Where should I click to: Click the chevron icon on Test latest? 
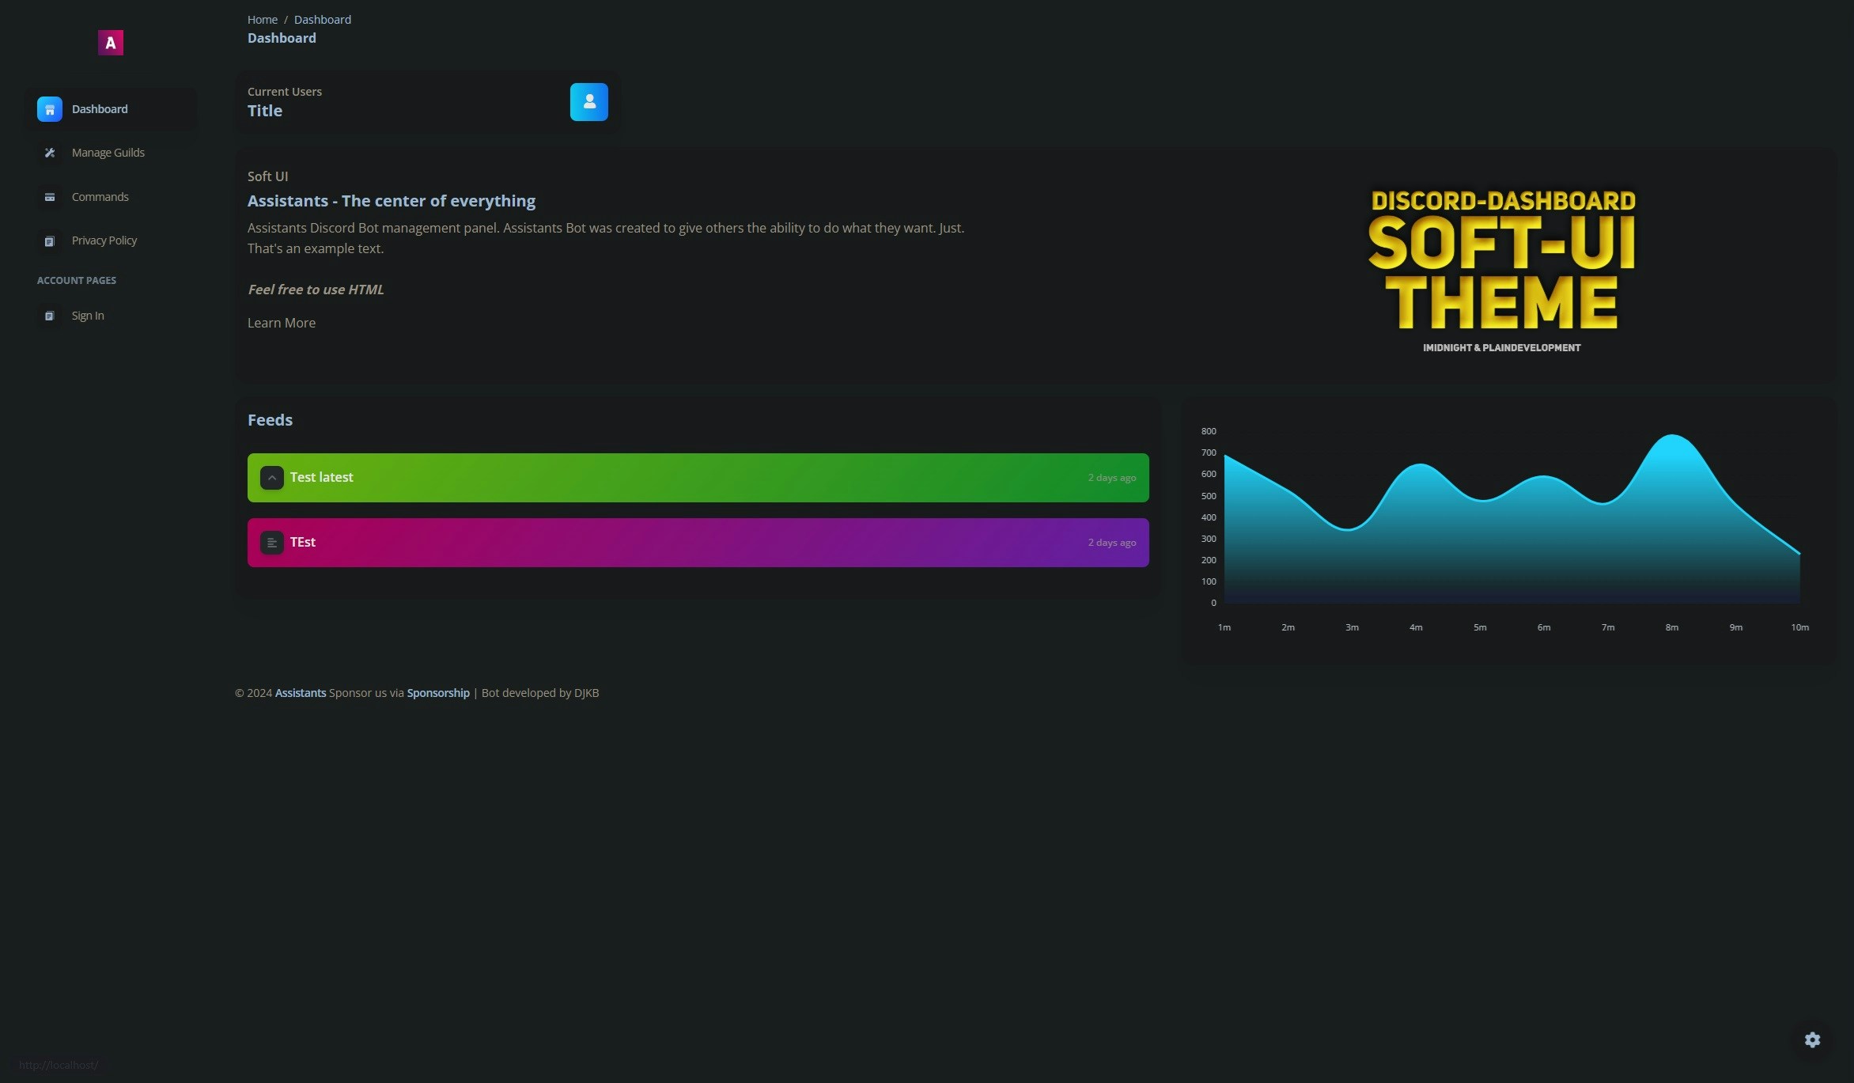(271, 478)
